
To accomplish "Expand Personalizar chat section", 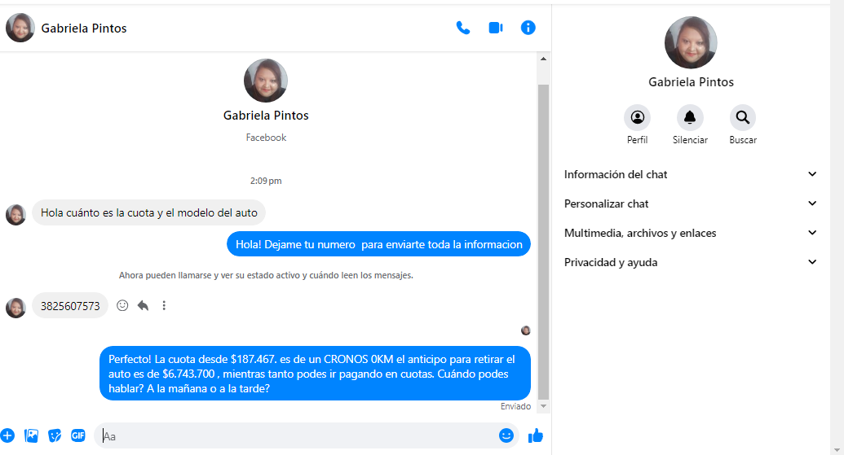I will (690, 203).
